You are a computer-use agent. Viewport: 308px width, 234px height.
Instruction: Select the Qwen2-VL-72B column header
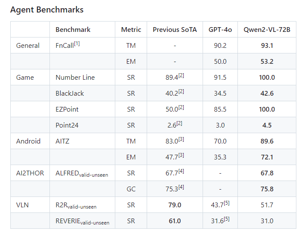tap(267, 30)
